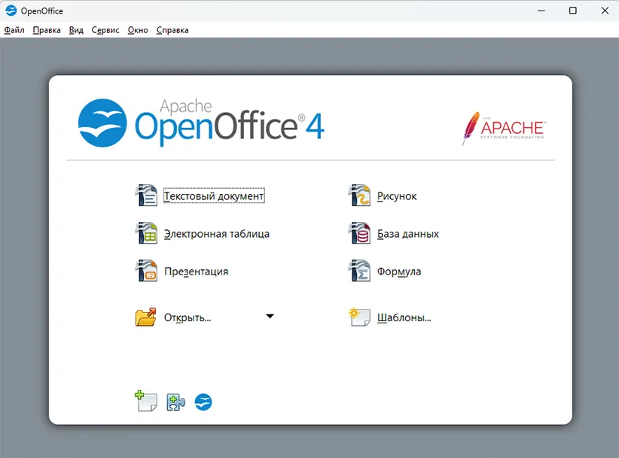
Task: Click the add extensions puzzle icon
Action: coord(175,402)
